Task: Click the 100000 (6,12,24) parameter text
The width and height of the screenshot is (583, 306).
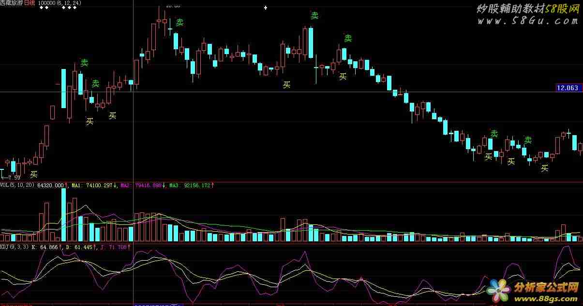Action: (x=60, y=3)
